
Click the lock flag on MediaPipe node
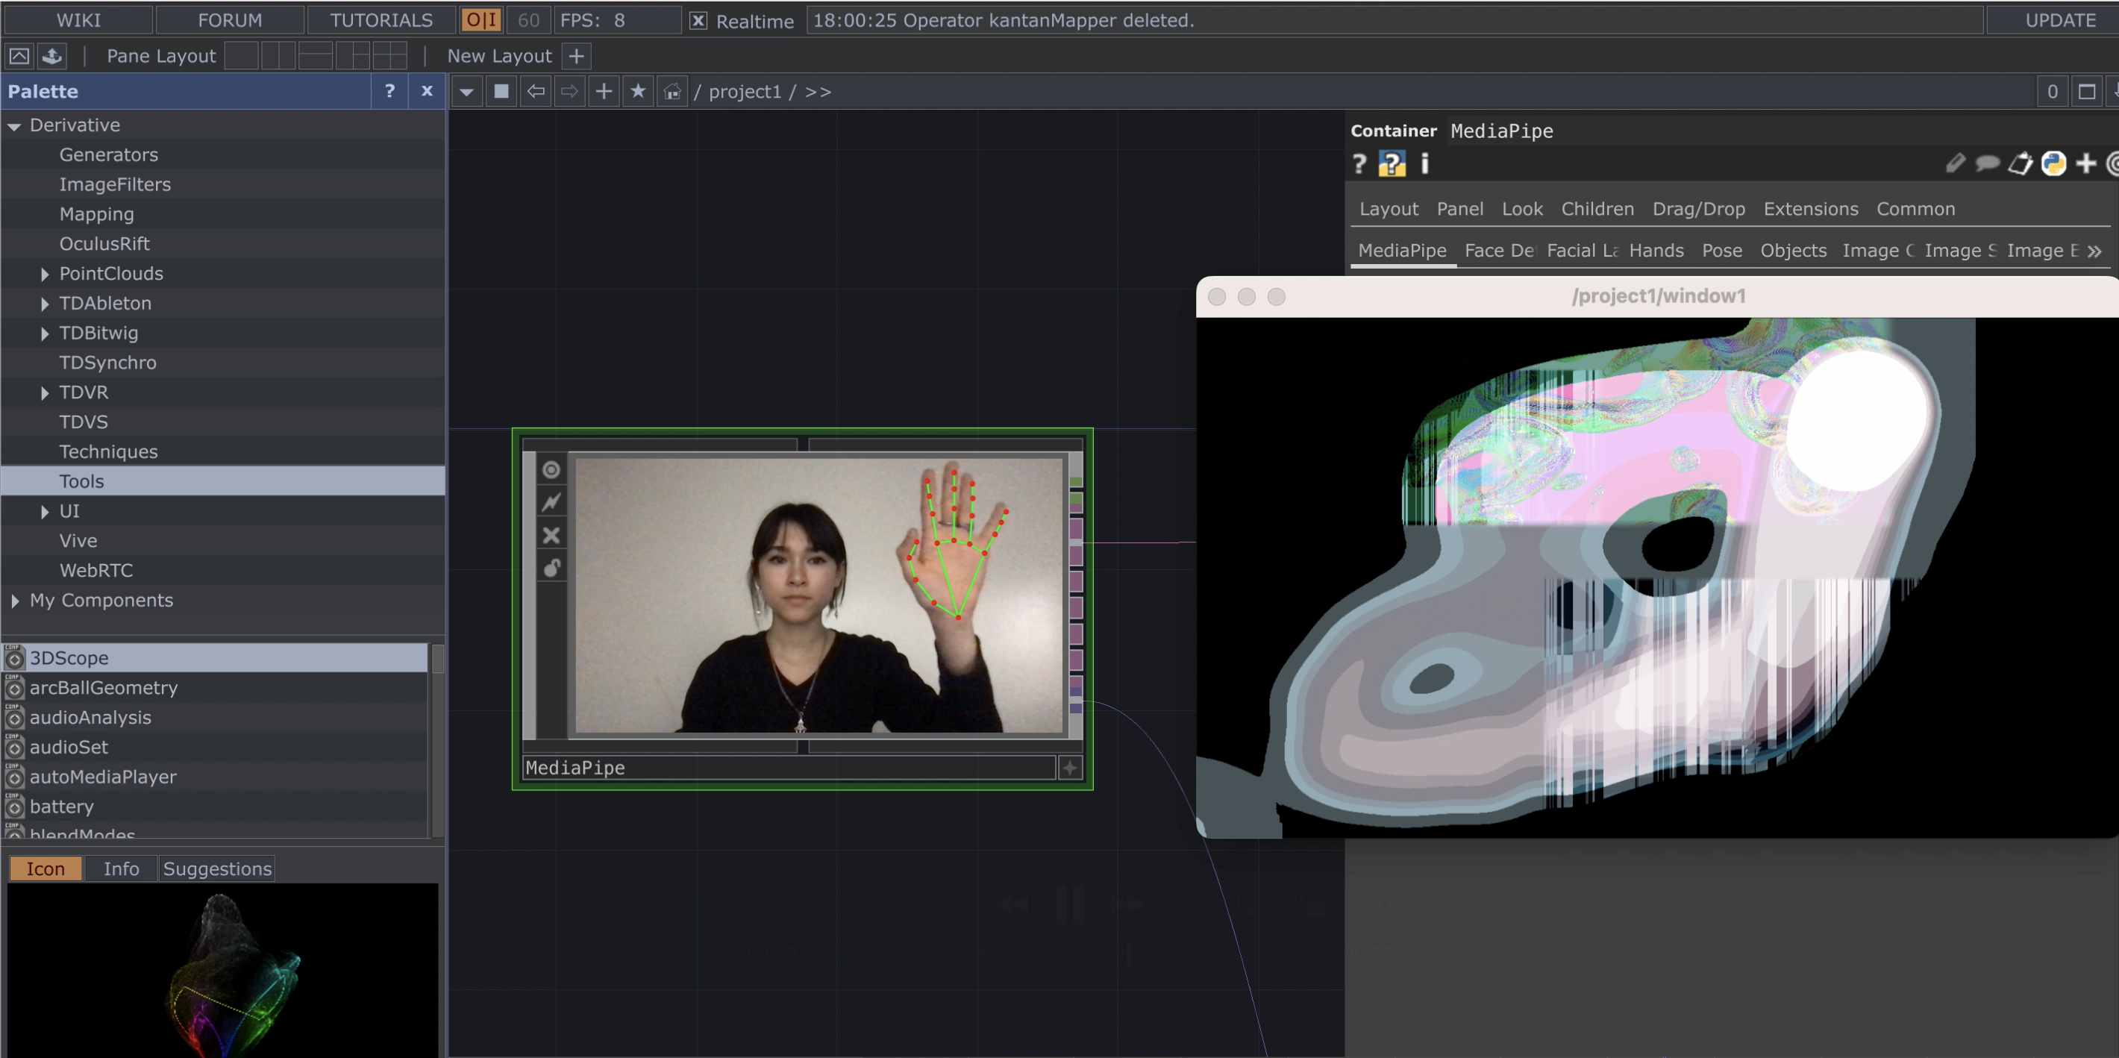(551, 569)
